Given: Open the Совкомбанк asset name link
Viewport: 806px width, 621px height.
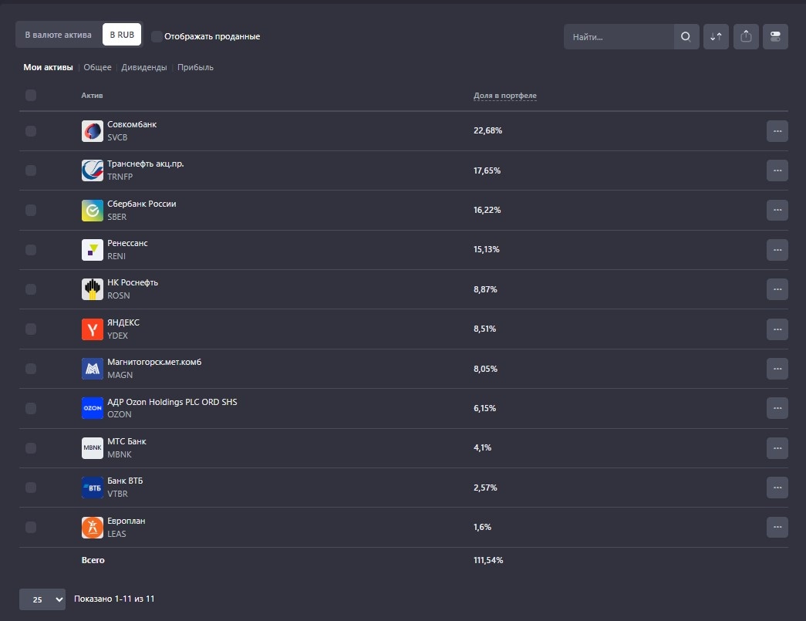Looking at the screenshot, I should (132, 124).
